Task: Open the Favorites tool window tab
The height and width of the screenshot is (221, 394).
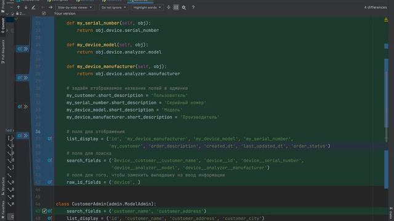Action: [2, 210]
